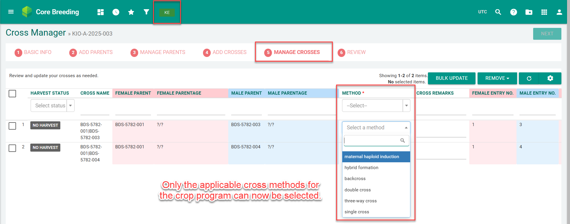Open the hamburger navigation menu
Viewport: 570px width, 224px height.
[x=11, y=12]
